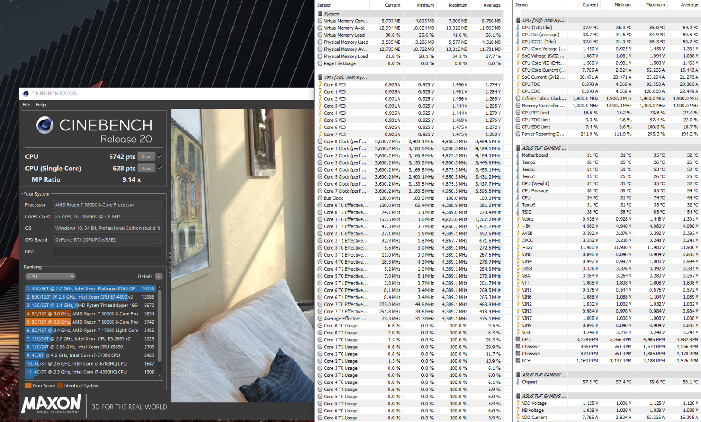The height and width of the screenshot is (422, 701).
Task: Click thermometer icon for CPU (Tctl/Tdie)
Action: tap(518, 27)
